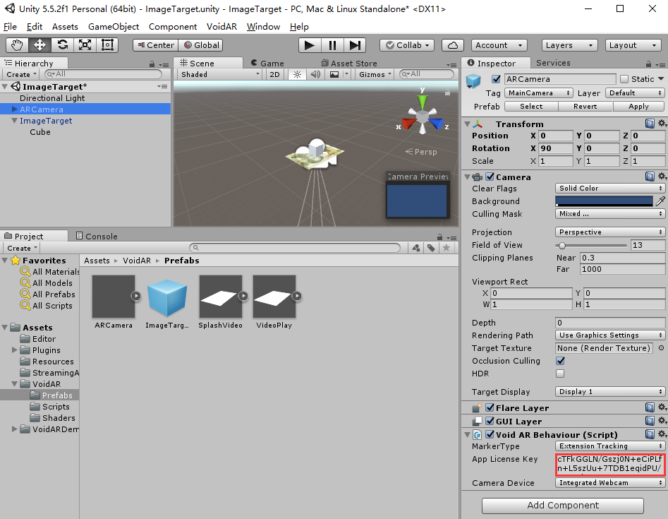Pick background color with eyedropper
The image size is (668, 519).
(x=660, y=201)
